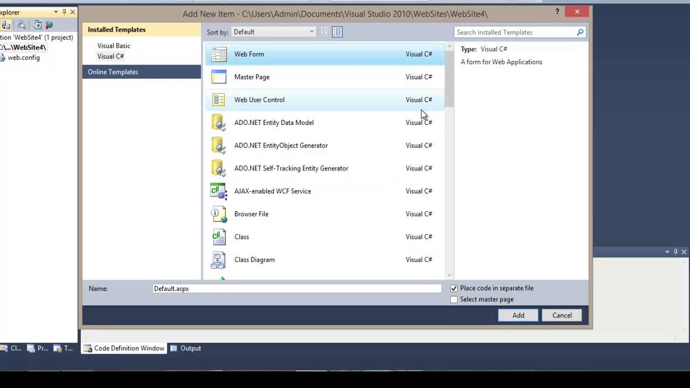Pin the lower-right docked panel
Image resolution: width=690 pixels, height=388 pixels.
[675, 252]
